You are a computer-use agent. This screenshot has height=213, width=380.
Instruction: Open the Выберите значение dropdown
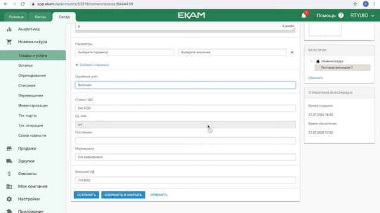pyautogui.click(x=232, y=53)
